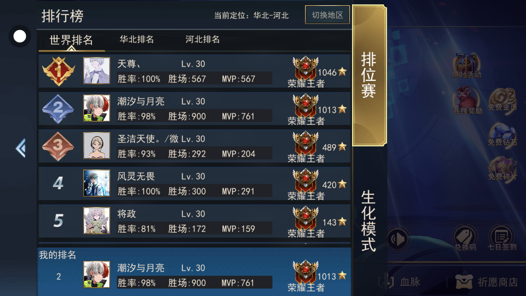Viewport: 526px width, 296px height.
Task: Select the 世界排名 tab
Action: point(71,40)
